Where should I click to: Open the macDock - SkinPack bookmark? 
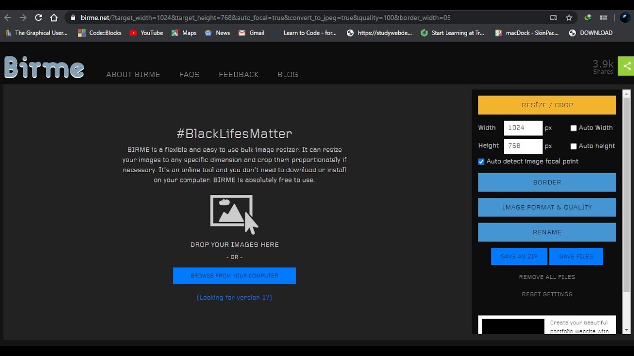[x=527, y=33]
